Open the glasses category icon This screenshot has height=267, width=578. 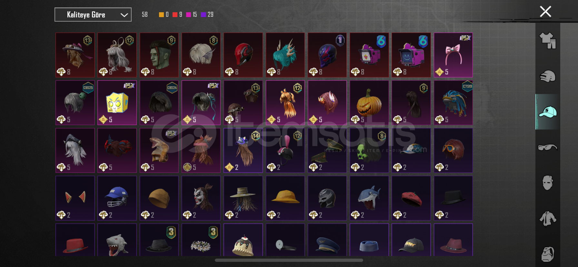[x=547, y=147]
